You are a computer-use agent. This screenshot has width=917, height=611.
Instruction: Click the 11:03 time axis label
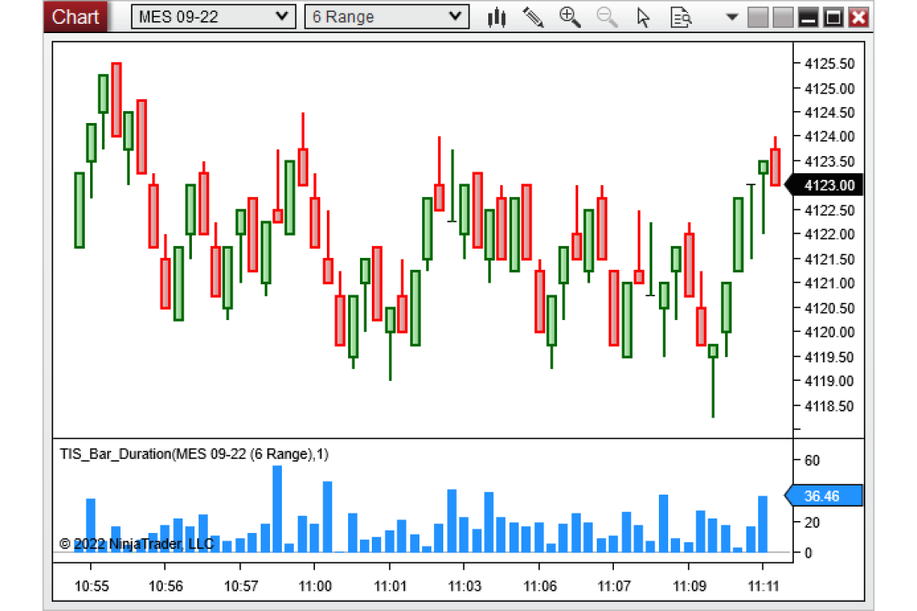(464, 586)
